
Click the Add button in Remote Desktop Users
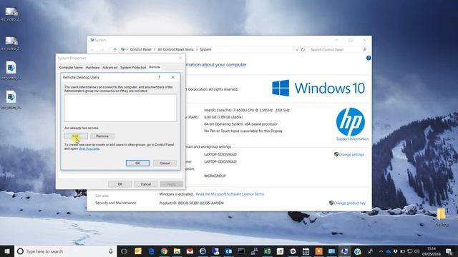pos(76,136)
